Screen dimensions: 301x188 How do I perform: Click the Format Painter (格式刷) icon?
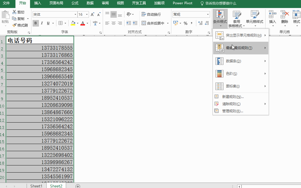(15, 25)
